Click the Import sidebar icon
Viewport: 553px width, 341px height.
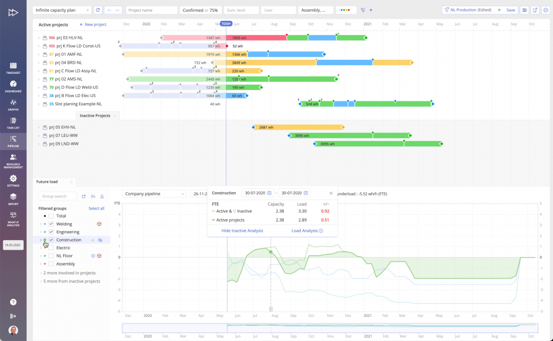pos(12,197)
